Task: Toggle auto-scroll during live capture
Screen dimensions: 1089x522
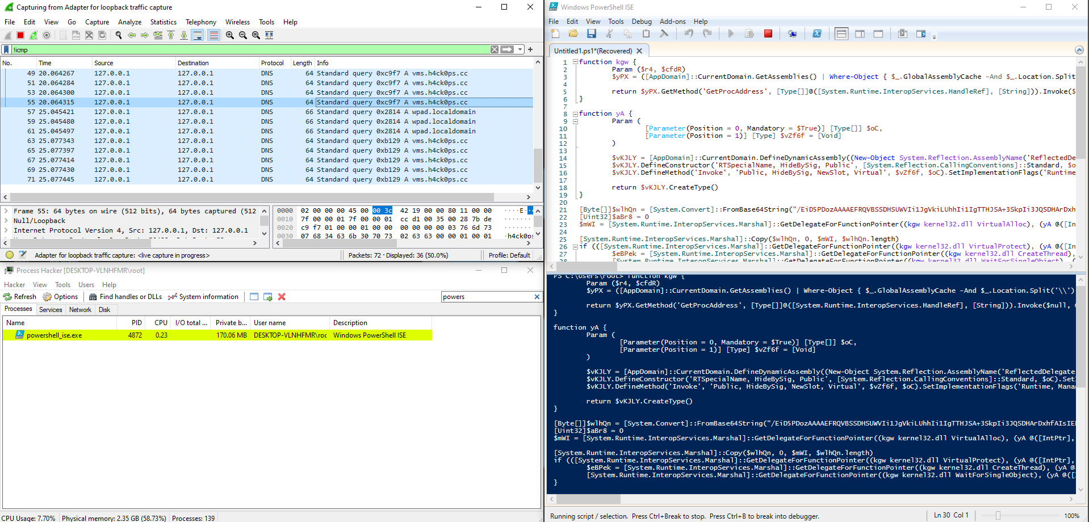Action: pyautogui.click(x=198, y=35)
